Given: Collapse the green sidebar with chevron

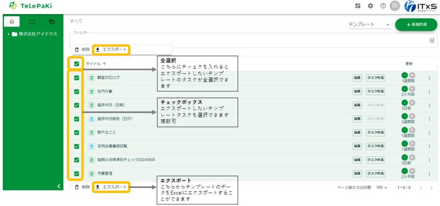Looking at the screenshot, I should (59, 186).
